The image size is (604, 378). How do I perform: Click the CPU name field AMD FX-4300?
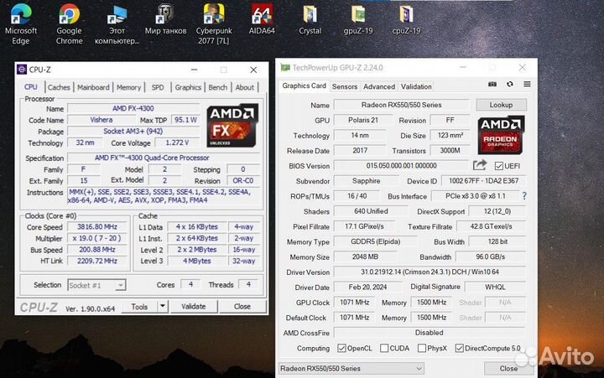click(133, 109)
